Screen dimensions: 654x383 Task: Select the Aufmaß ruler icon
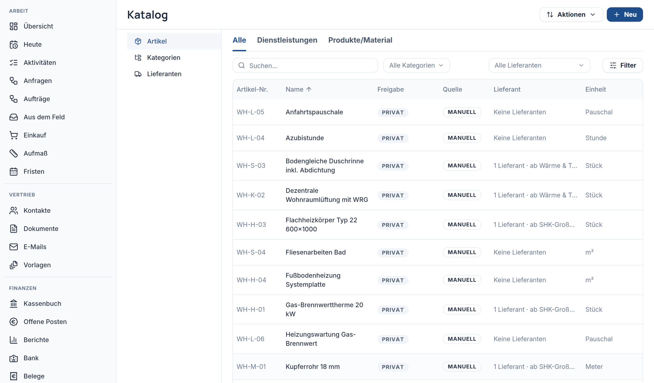(x=14, y=153)
